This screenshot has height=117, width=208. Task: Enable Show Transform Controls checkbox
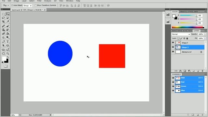click(x=35, y=5)
